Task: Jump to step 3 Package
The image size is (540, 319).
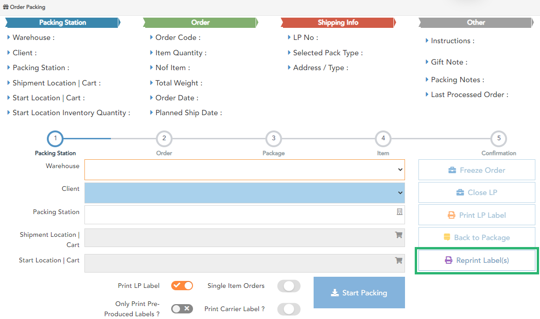Action: point(274,139)
